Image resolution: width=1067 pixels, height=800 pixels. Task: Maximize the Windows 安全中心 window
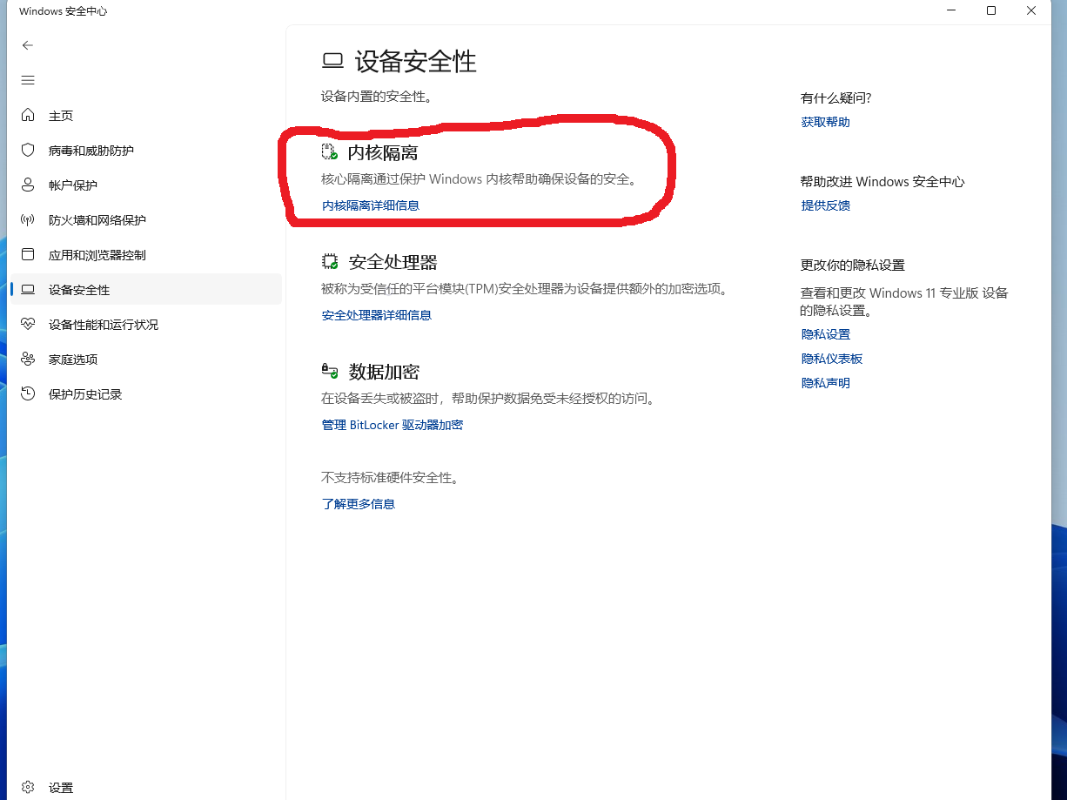pyautogui.click(x=991, y=11)
